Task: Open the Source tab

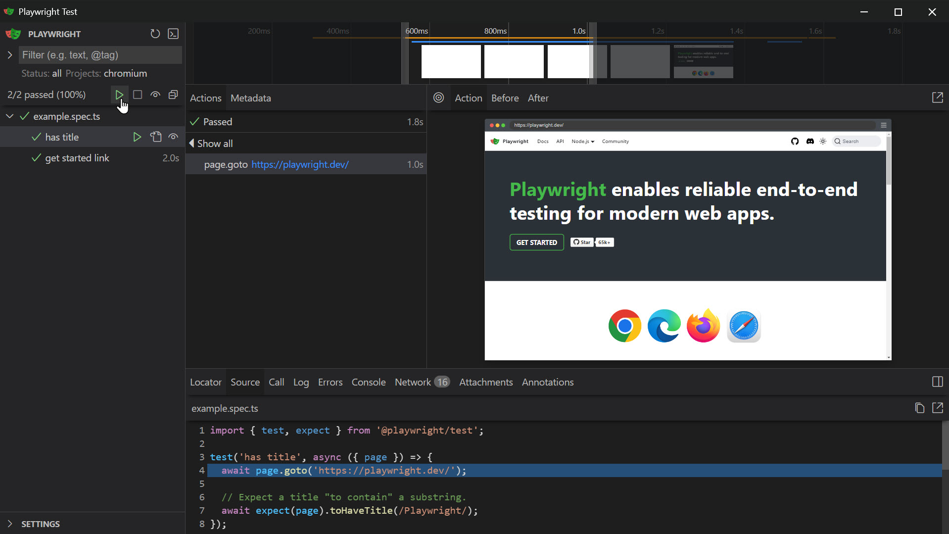Action: 245,382
